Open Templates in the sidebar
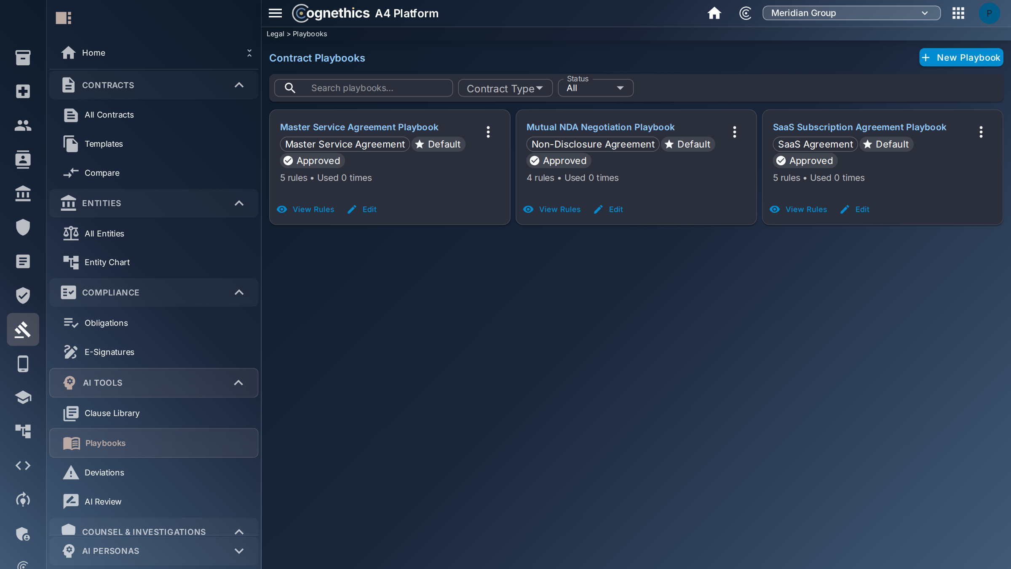The image size is (1011, 569). click(154, 144)
